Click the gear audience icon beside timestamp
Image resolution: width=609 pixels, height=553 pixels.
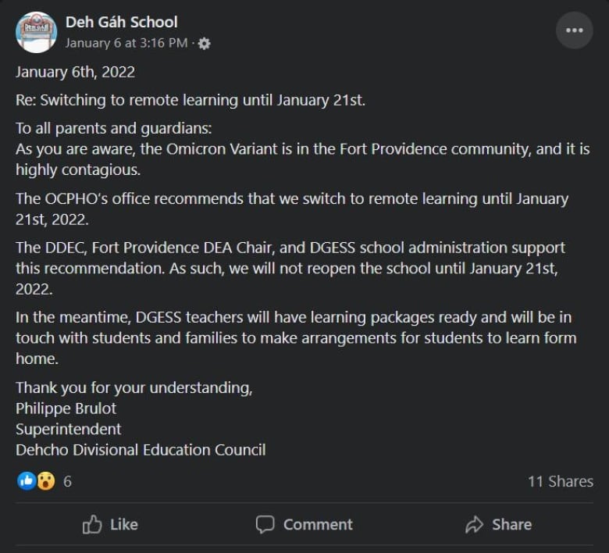204,44
